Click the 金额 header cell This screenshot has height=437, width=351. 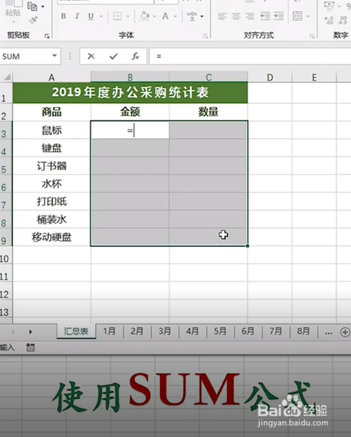click(130, 112)
